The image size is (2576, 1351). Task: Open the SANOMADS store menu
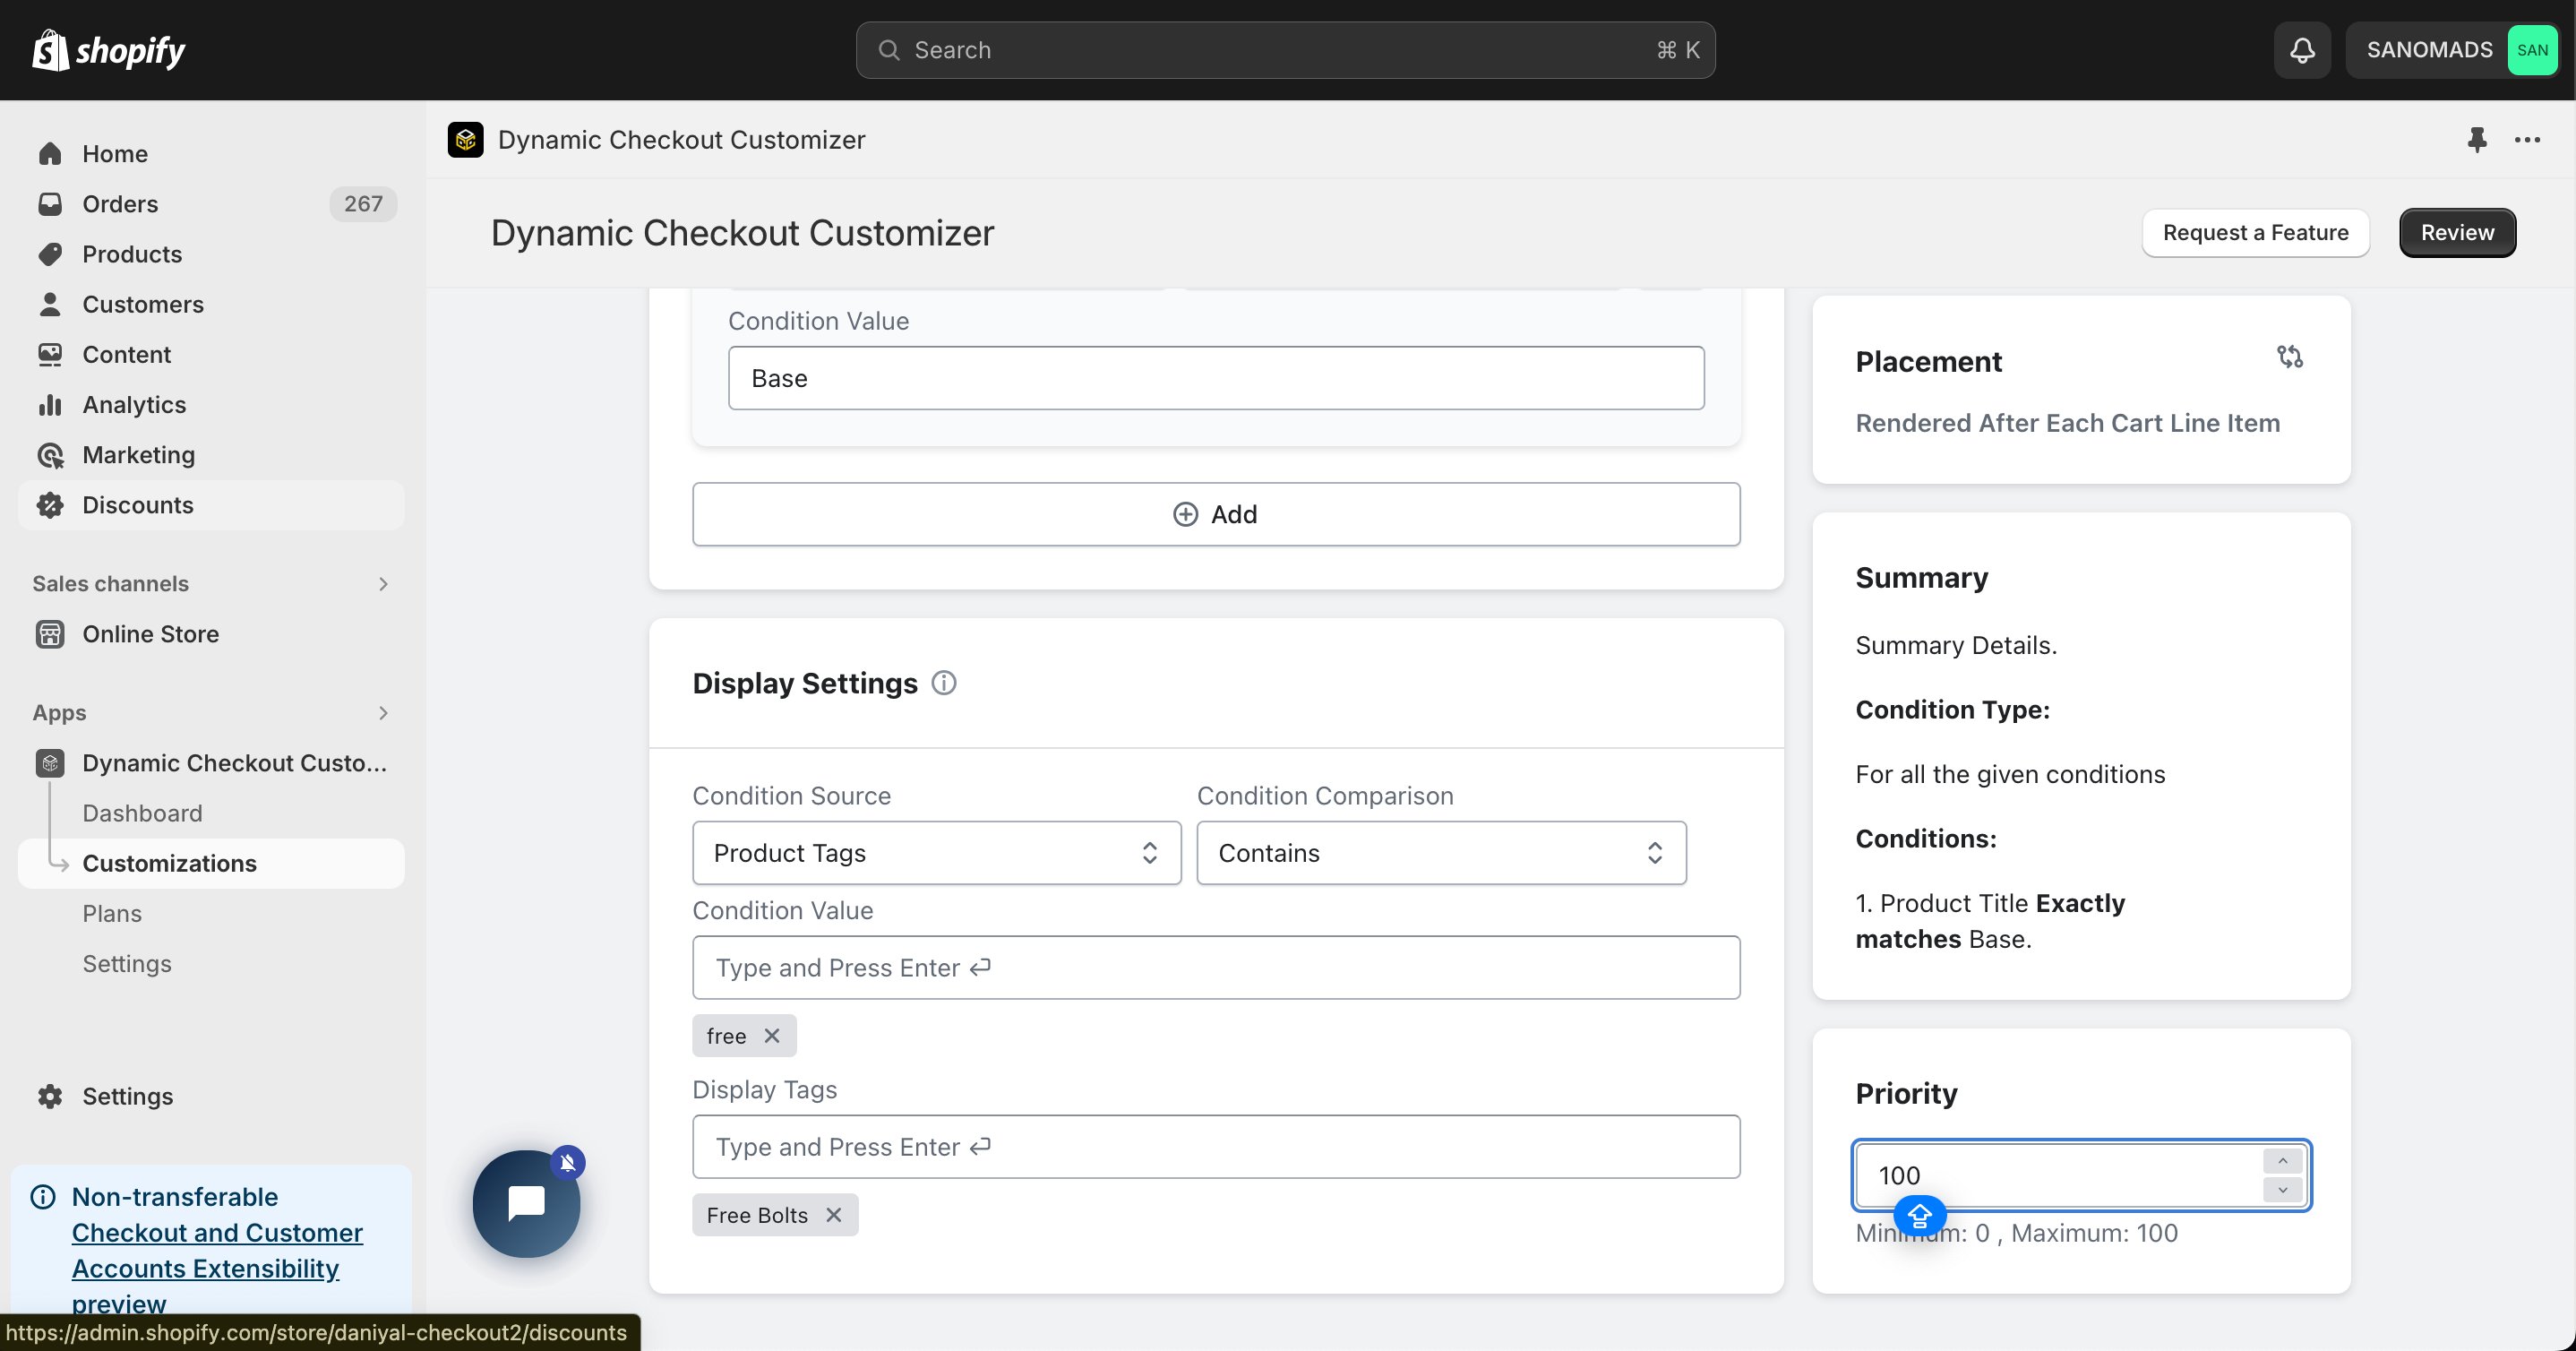click(2452, 50)
